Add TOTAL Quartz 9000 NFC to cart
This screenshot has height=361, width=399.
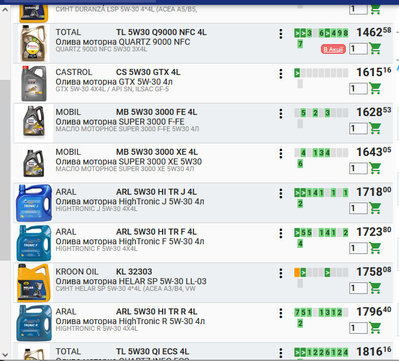375,49
